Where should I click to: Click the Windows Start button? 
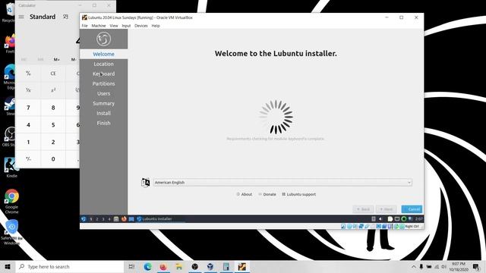point(8,266)
